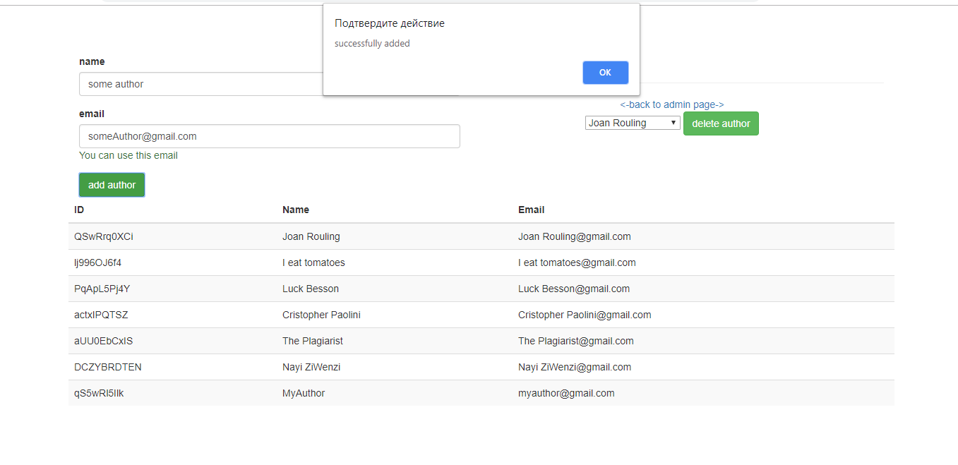958x465 pixels.
Task: Select Luck Besson's email cell
Action: 574,289
